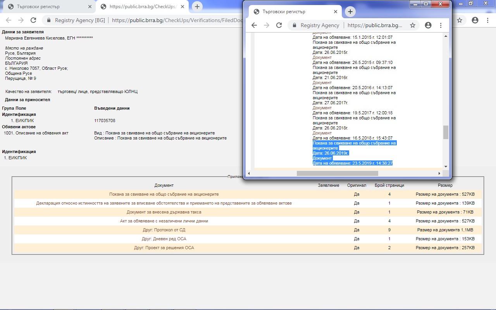The width and height of the screenshot is (496, 310).
Task: Open new tab in the main browser window
Action: 197,7
